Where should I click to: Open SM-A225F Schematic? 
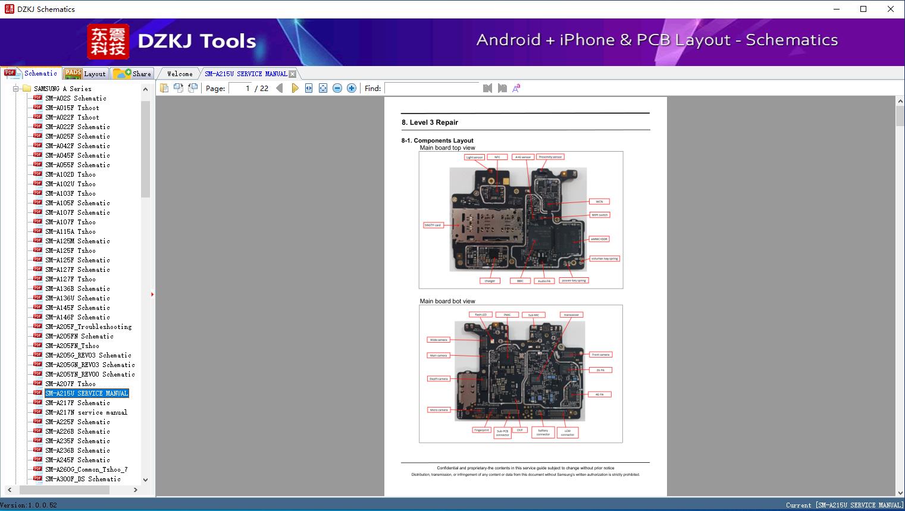pyautogui.click(x=77, y=422)
